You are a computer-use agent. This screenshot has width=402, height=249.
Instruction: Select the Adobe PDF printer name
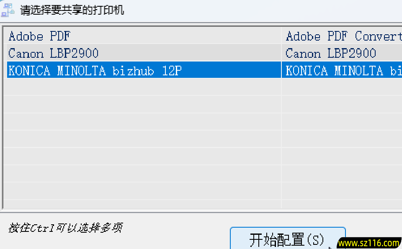pos(39,36)
